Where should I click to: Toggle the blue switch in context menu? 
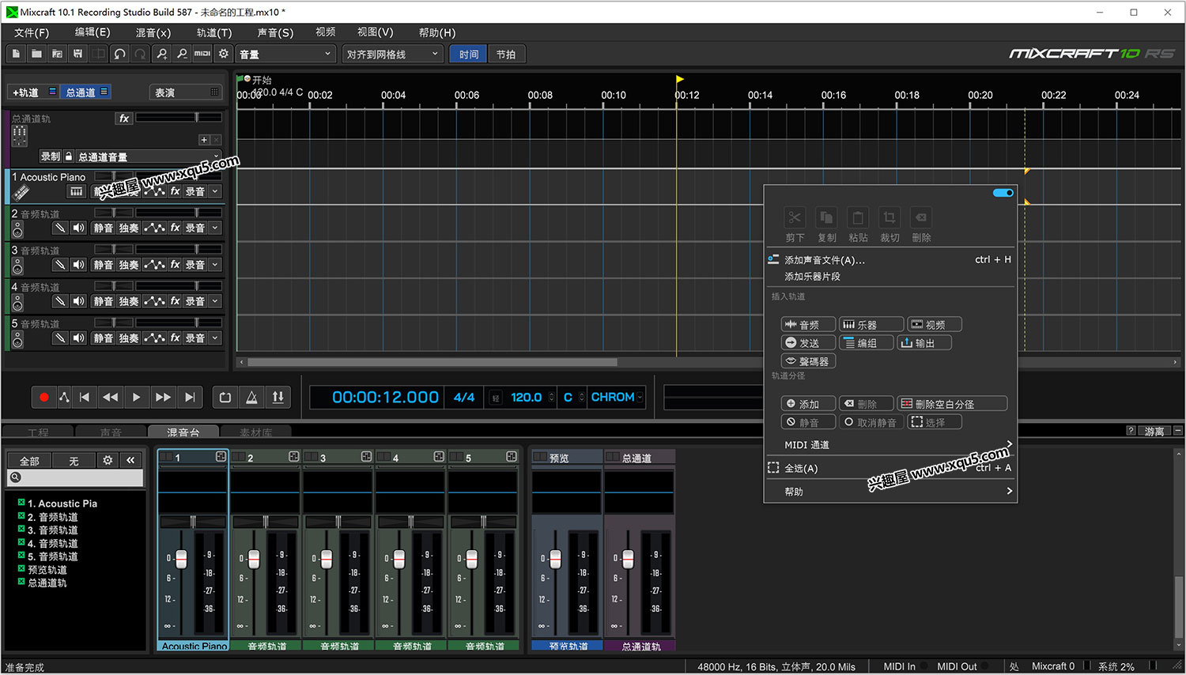(1003, 193)
